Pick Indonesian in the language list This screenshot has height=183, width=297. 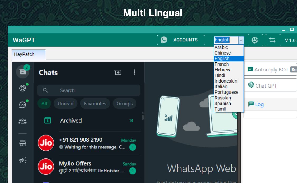click(229, 81)
